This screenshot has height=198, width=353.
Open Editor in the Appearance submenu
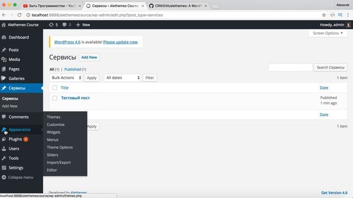click(x=52, y=170)
